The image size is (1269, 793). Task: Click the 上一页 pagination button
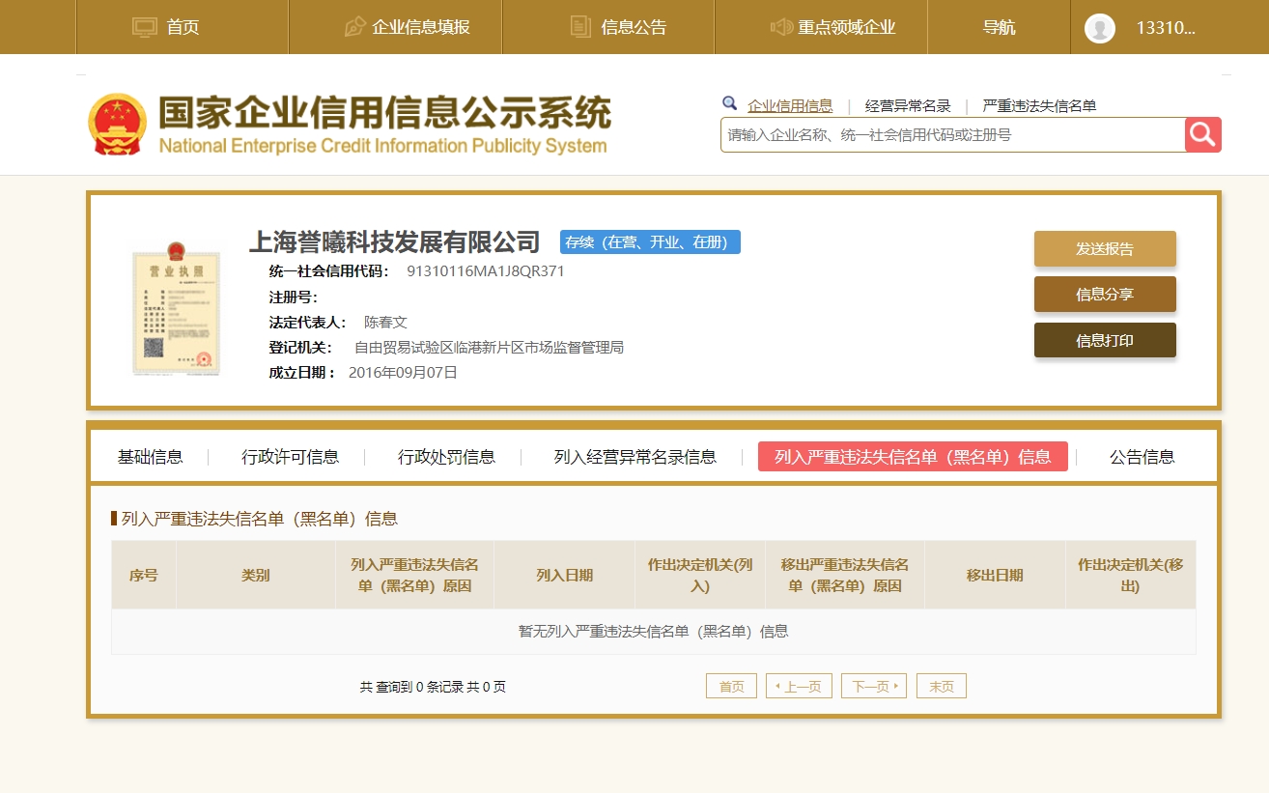click(x=799, y=686)
